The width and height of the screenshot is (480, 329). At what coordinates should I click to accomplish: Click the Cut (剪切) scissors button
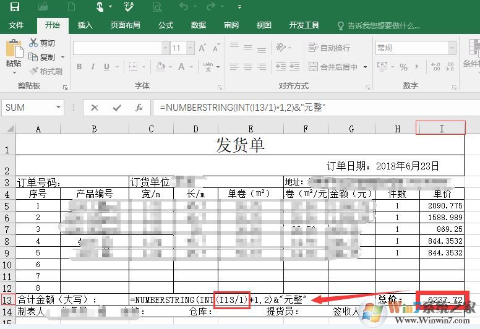click(42, 43)
